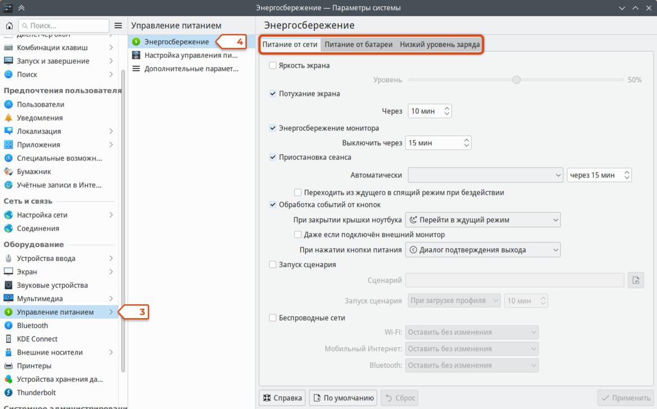Click the screen brightness level slider handle
The width and height of the screenshot is (657, 409).
point(516,80)
